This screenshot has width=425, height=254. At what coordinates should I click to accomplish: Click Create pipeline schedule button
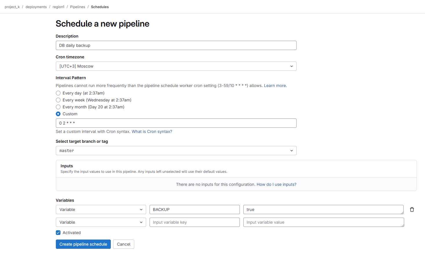click(83, 244)
